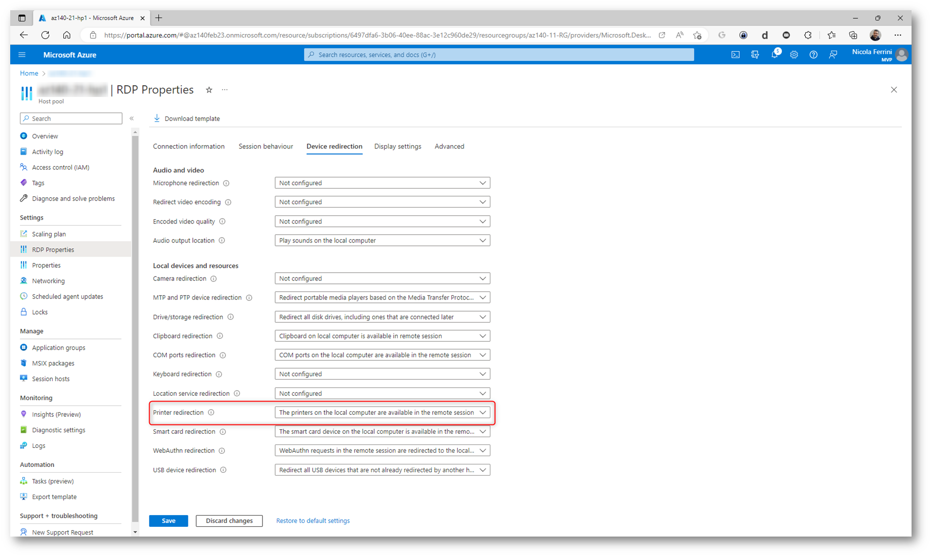Open browser Favorites star list icon

[x=831, y=35]
